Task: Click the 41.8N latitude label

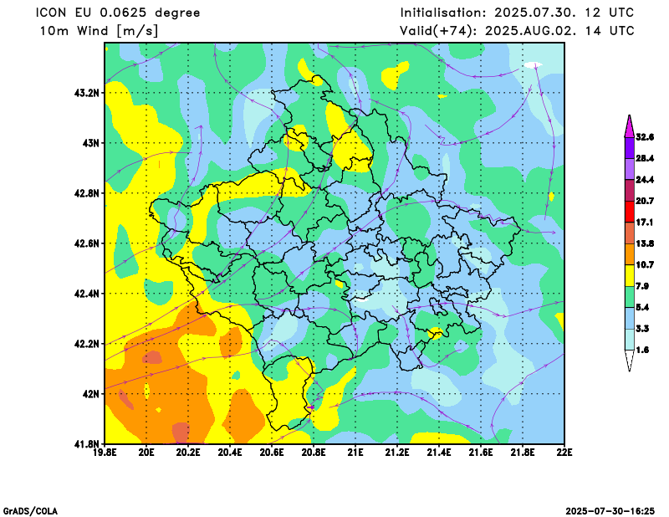Action: [87, 443]
